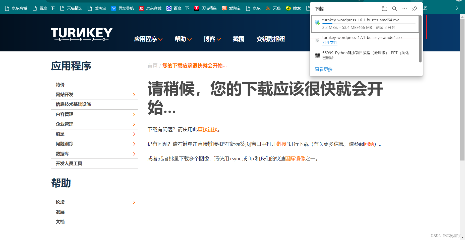Click the turnkey-wordpress-16.1-buster-amd64.ova file name
Viewport: 465px width, 240px height.
point(361,20)
